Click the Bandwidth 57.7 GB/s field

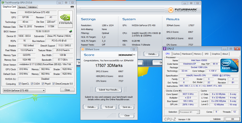(63, 60)
